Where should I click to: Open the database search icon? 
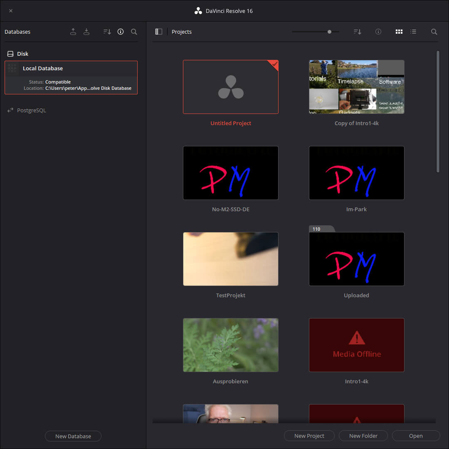(134, 32)
